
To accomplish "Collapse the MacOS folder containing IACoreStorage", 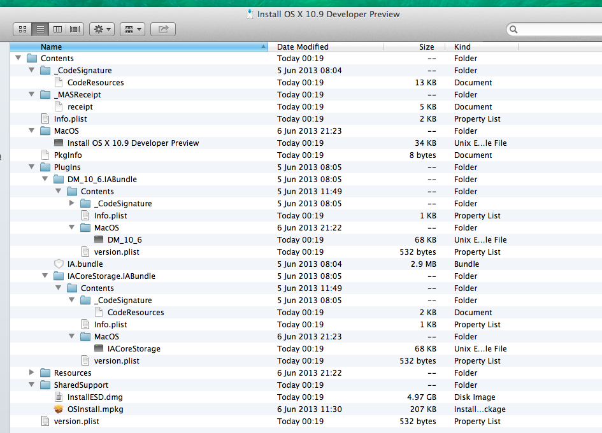I will 72,336.
